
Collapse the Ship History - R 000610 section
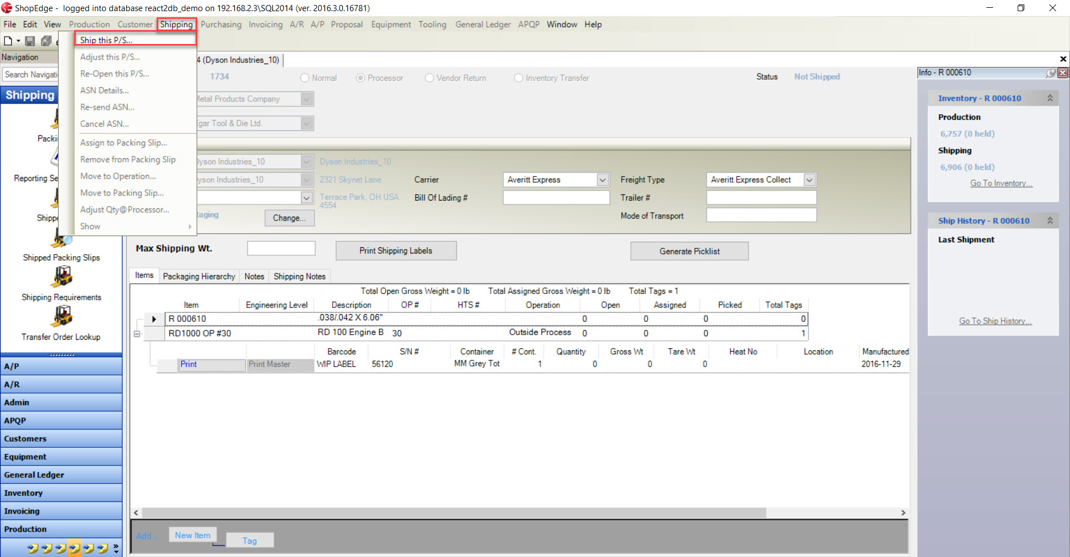[1050, 221]
